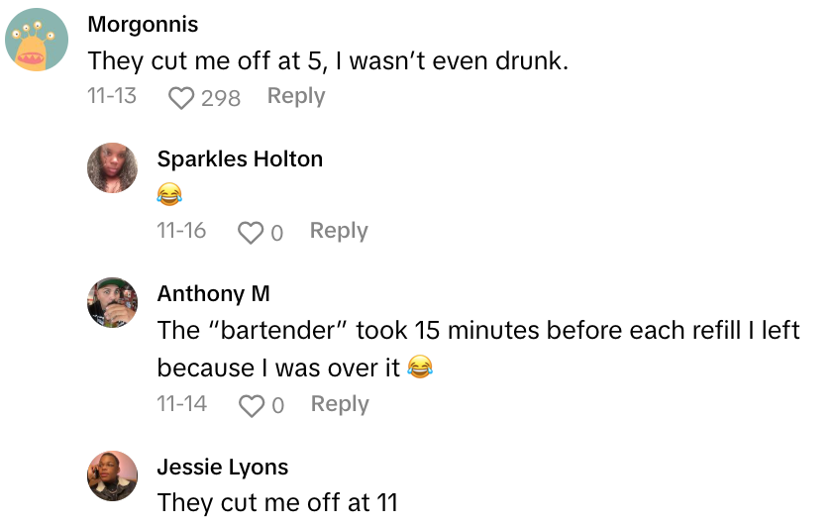Visit the Sparkles Holton username profile
This screenshot has height=525, width=836.
[240, 158]
